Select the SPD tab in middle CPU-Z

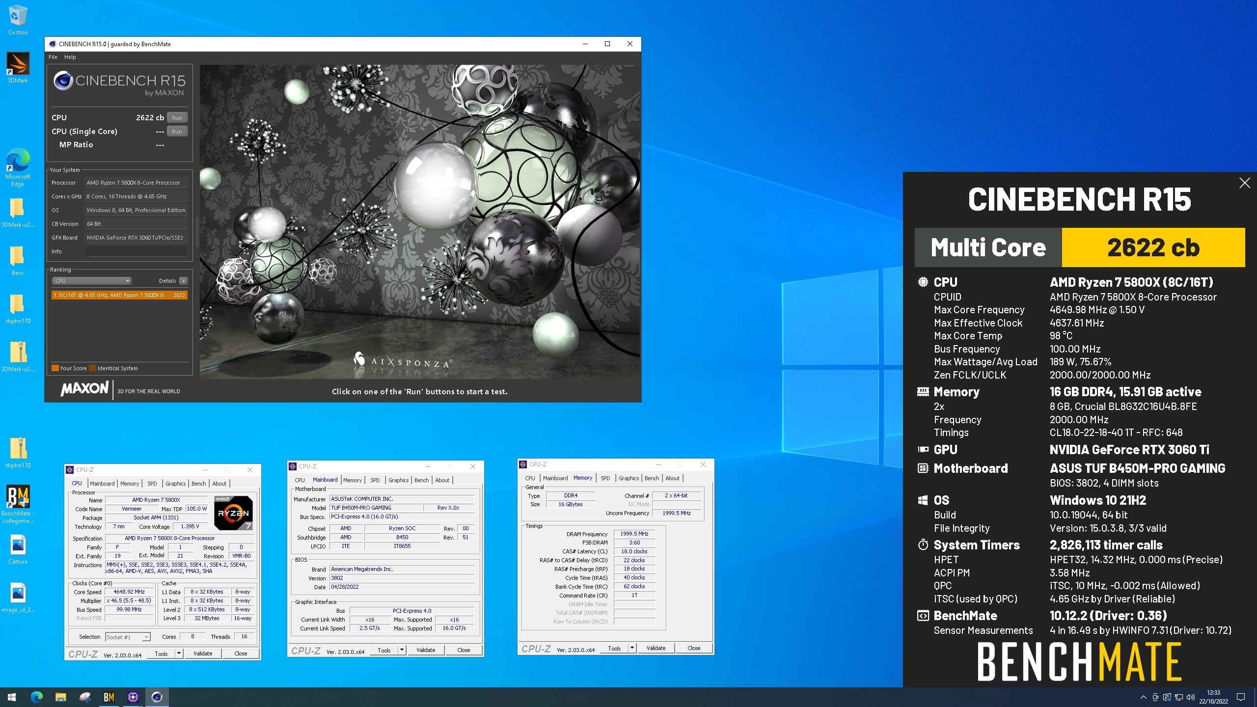pos(375,480)
